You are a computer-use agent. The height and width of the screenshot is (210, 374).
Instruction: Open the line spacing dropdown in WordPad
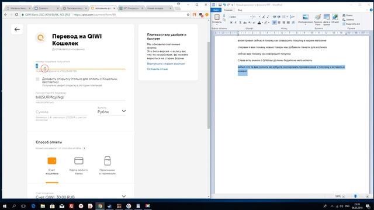pos(293,17)
